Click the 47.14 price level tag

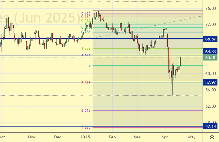click(211, 127)
